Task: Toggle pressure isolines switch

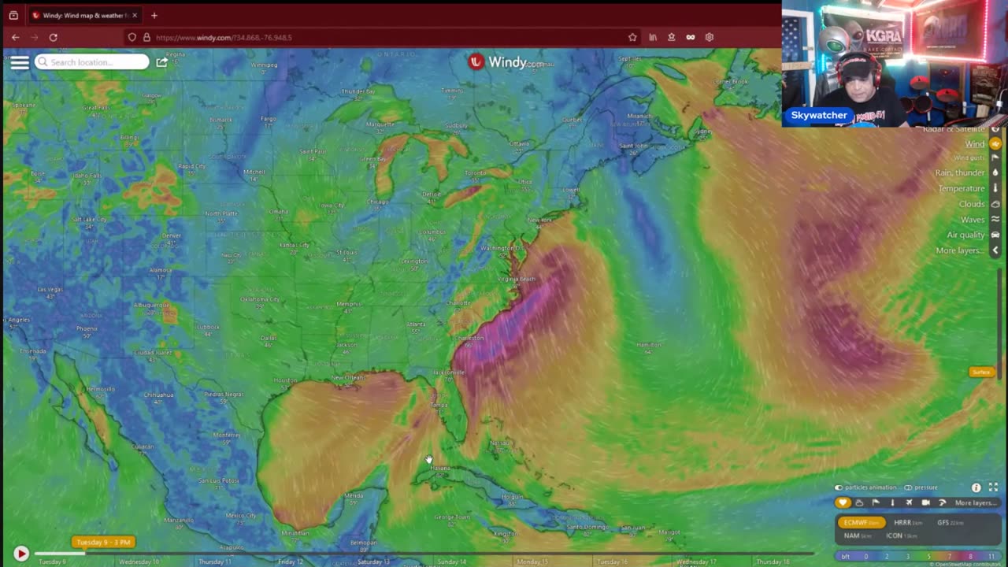Action: pyautogui.click(x=908, y=487)
